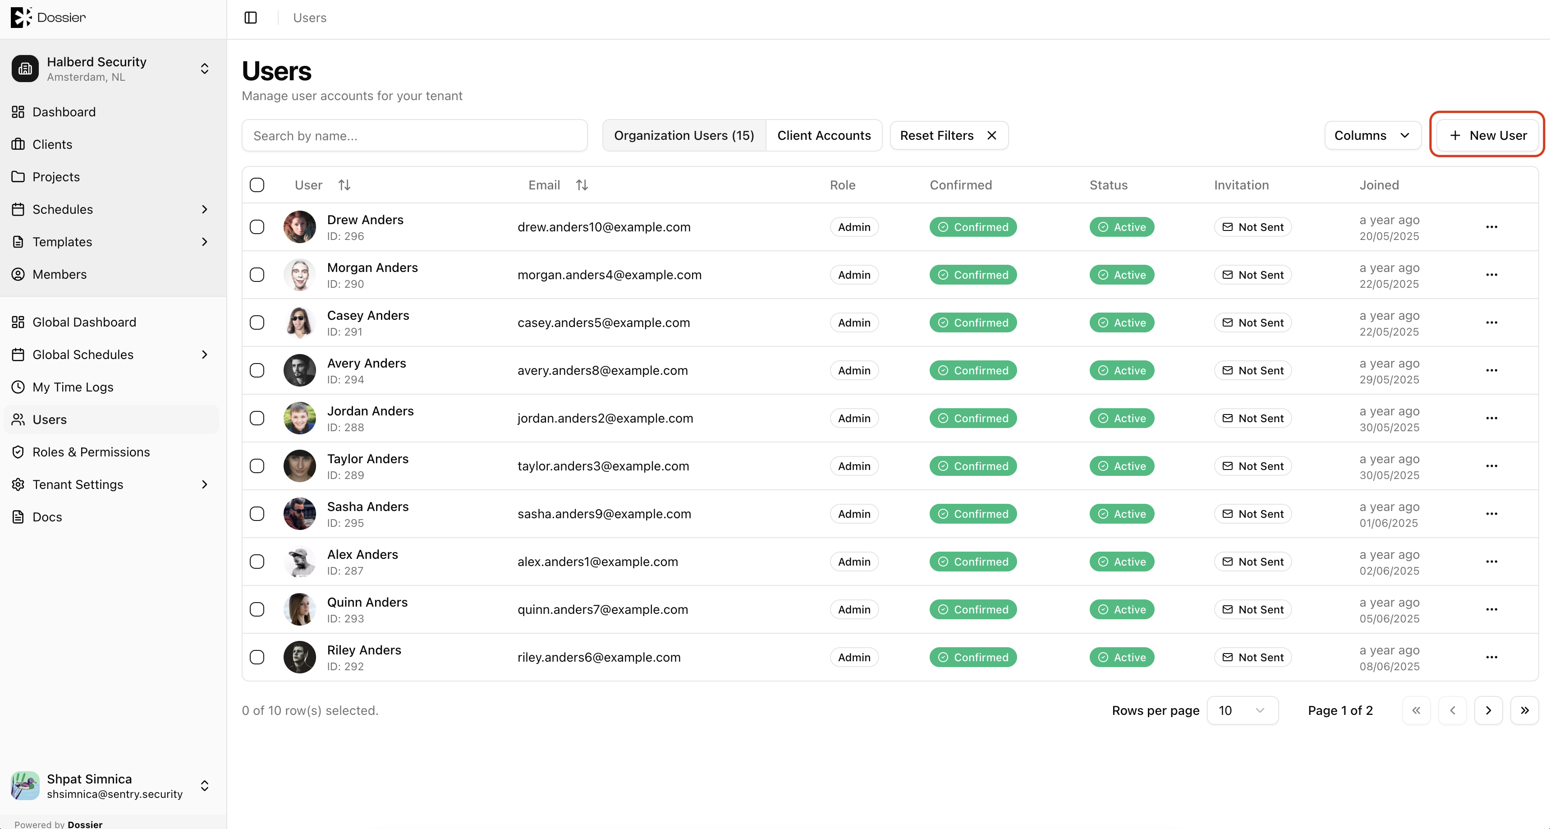The width and height of the screenshot is (1550, 829).
Task: Go to the next page arrow
Action: pos(1489,710)
